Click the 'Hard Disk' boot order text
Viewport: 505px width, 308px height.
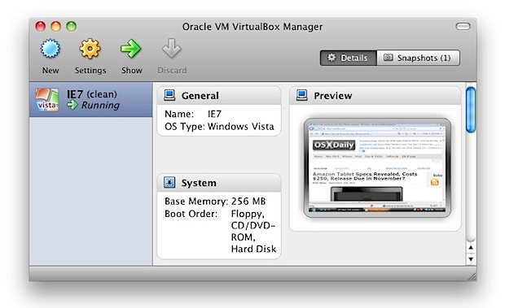coord(253,249)
